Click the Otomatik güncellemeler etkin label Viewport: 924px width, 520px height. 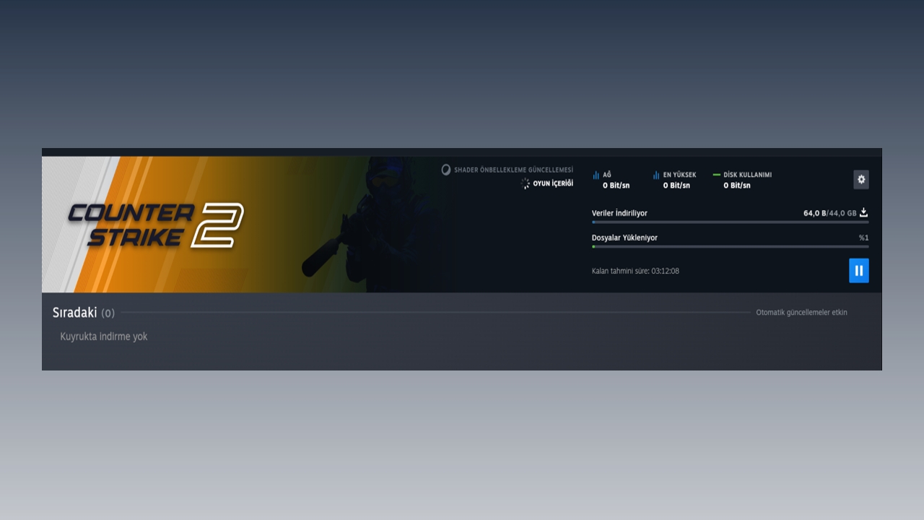801,313
